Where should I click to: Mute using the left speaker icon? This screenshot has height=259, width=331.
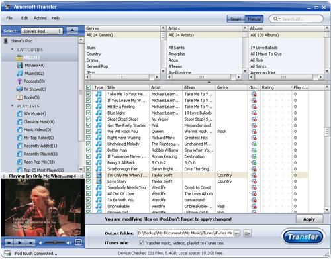pos(41,243)
